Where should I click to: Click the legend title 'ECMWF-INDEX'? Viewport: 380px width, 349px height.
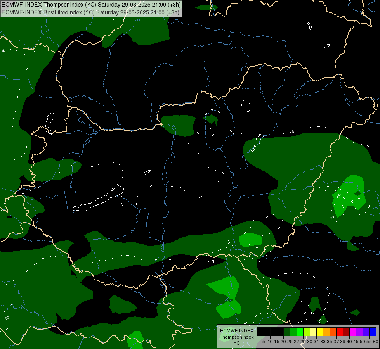click(x=236, y=331)
